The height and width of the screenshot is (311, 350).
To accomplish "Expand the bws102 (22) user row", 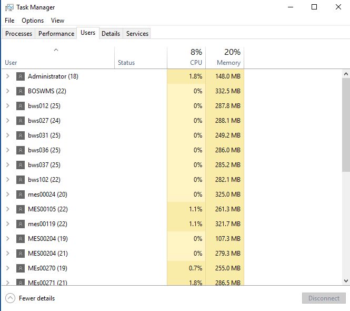I will 7,180.
